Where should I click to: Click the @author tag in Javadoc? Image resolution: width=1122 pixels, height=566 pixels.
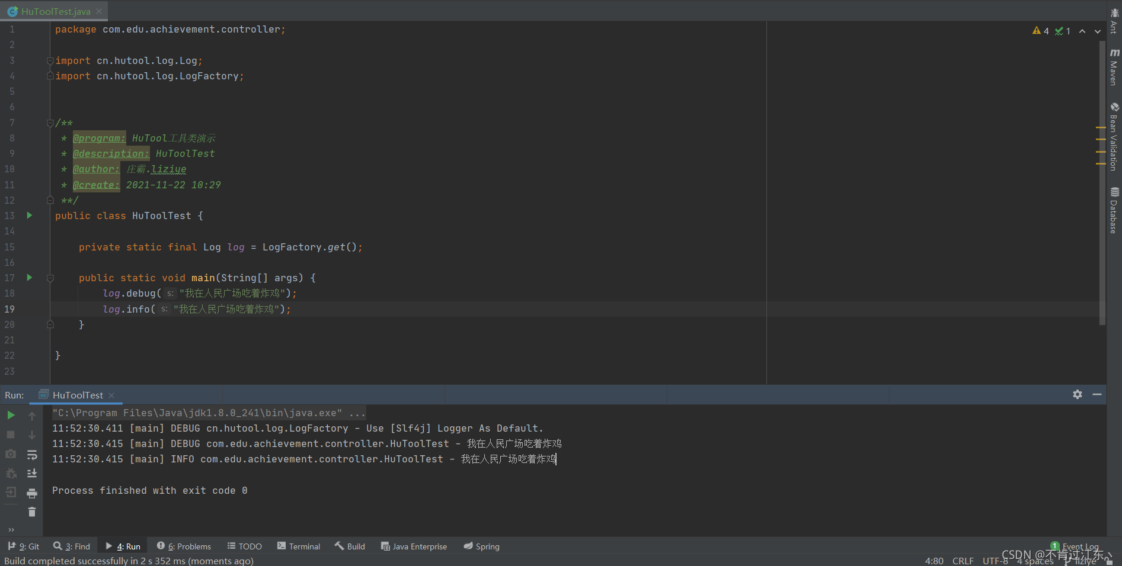point(96,169)
